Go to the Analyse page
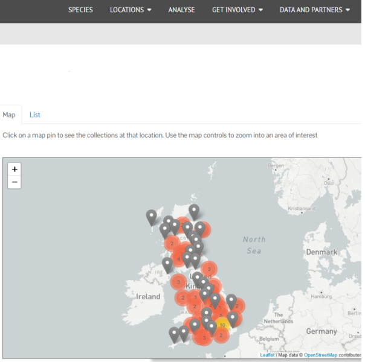 pyautogui.click(x=181, y=10)
